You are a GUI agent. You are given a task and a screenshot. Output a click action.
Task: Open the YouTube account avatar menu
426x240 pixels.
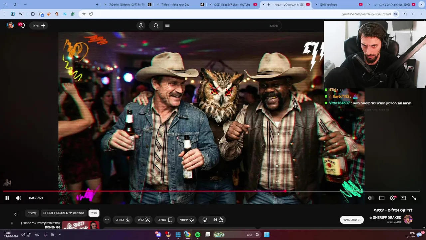[x=10, y=26]
